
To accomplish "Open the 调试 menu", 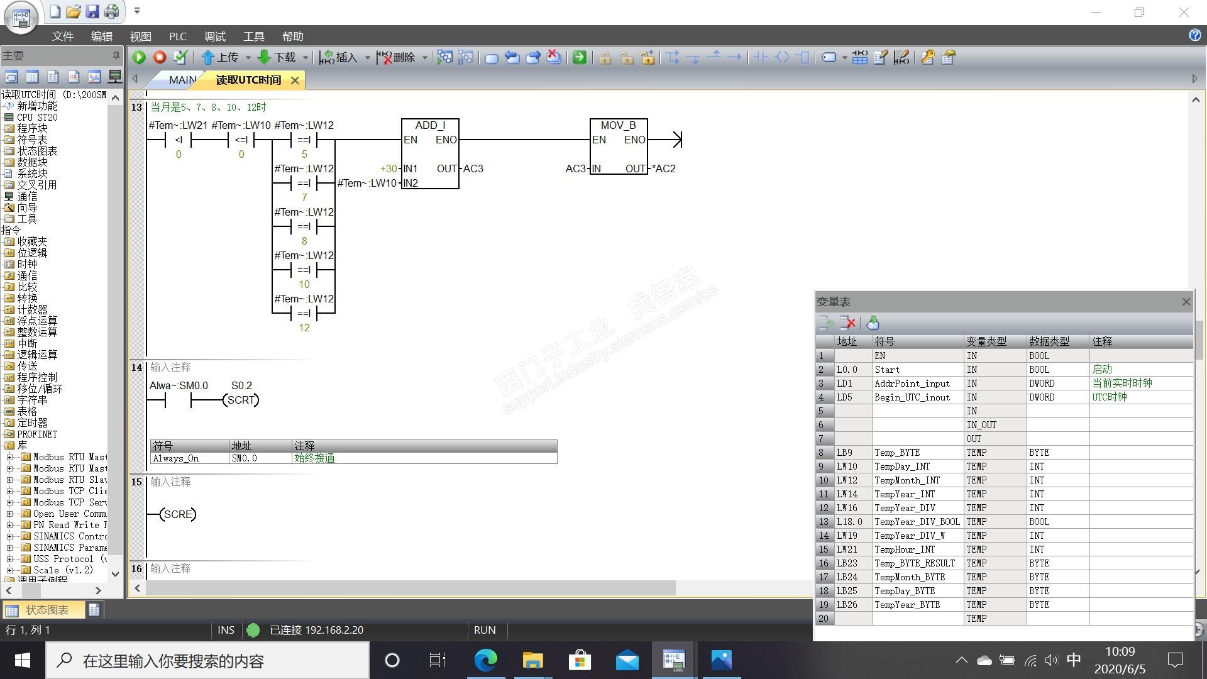I will click(x=214, y=36).
